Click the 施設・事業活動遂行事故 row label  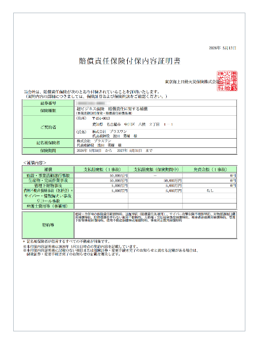[48, 175]
